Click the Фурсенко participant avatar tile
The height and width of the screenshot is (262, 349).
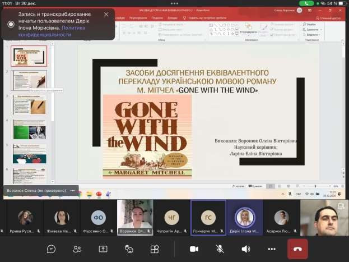(x=99, y=218)
